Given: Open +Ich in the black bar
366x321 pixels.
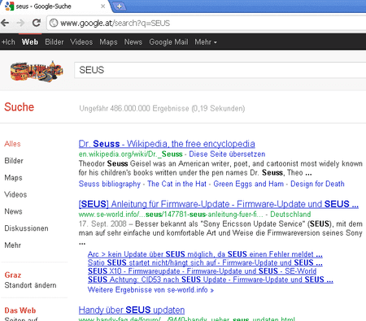Looking at the screenshot, I should tap(8, 42).
